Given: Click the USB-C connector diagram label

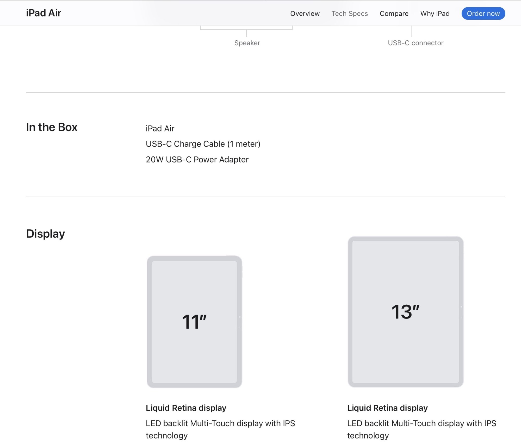Looking at the screenshot, I should 415,43.
